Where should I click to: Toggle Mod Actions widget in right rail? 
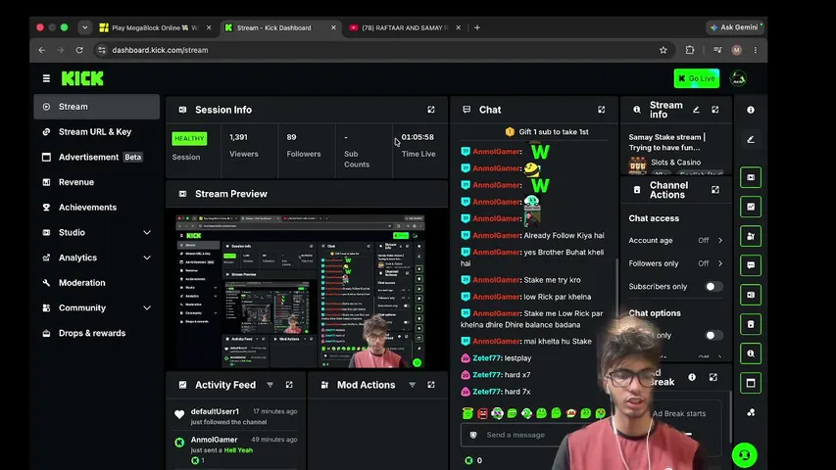tap(751, 236)
